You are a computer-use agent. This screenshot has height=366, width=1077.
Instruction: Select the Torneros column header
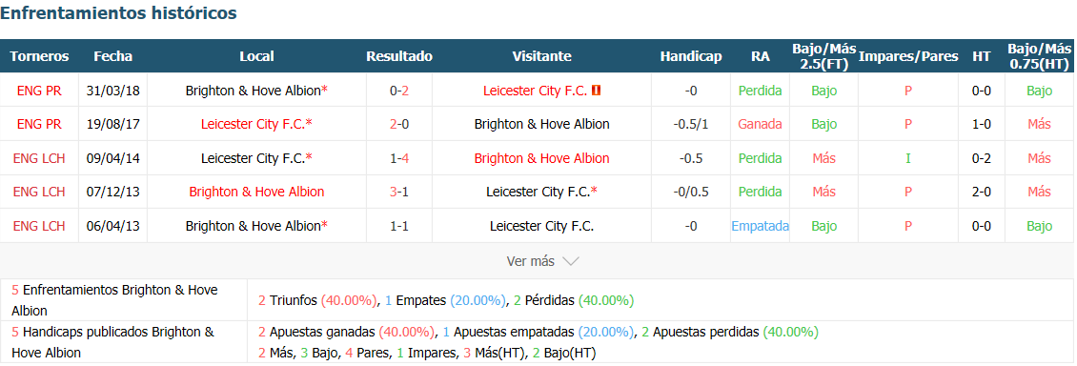[39, 56]
